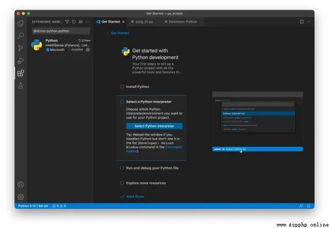Refresh the extensions list
This screenshot has width=329, height=228.
click(74, 22)
